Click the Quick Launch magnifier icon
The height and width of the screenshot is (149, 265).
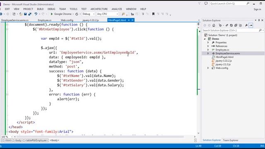coord(248,3)
